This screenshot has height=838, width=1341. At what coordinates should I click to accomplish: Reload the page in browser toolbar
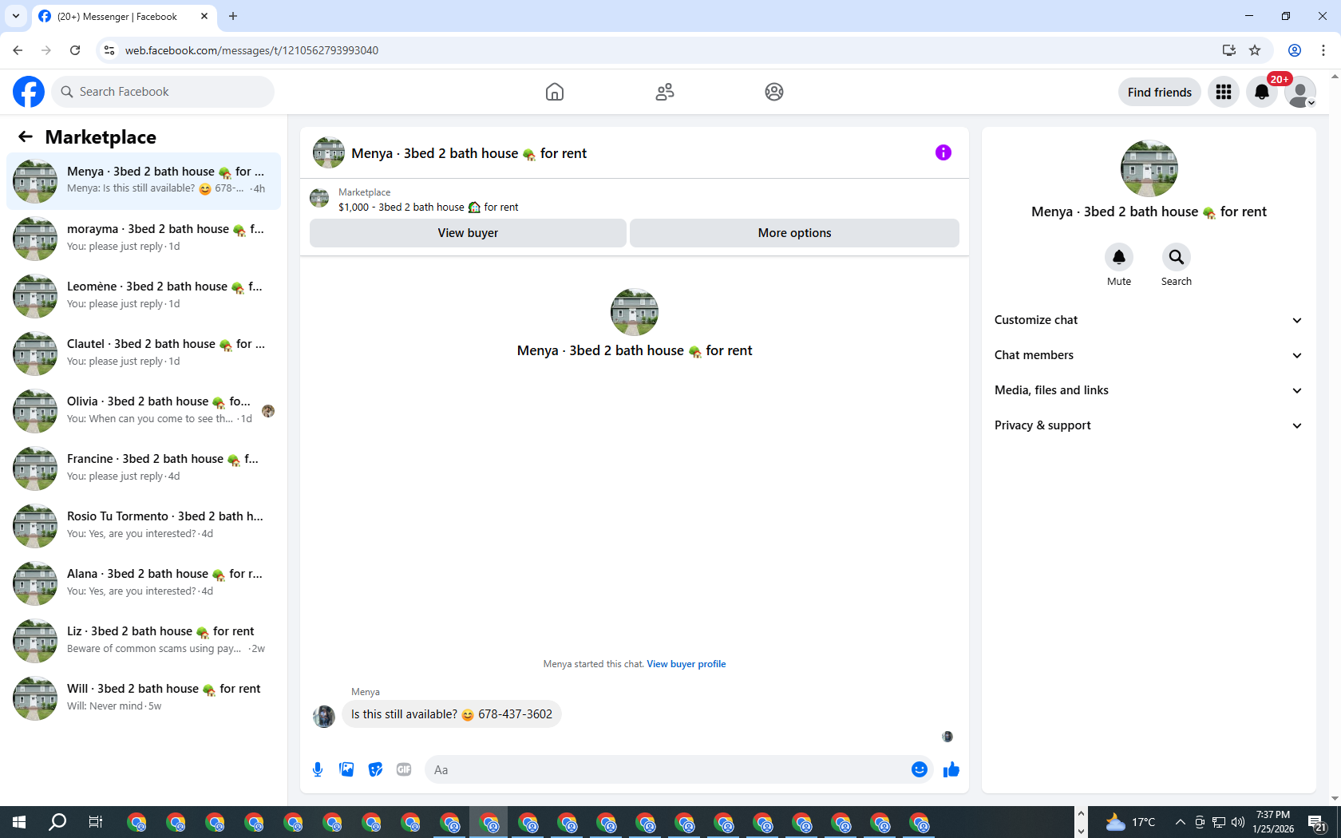click(x=75, y=50)
